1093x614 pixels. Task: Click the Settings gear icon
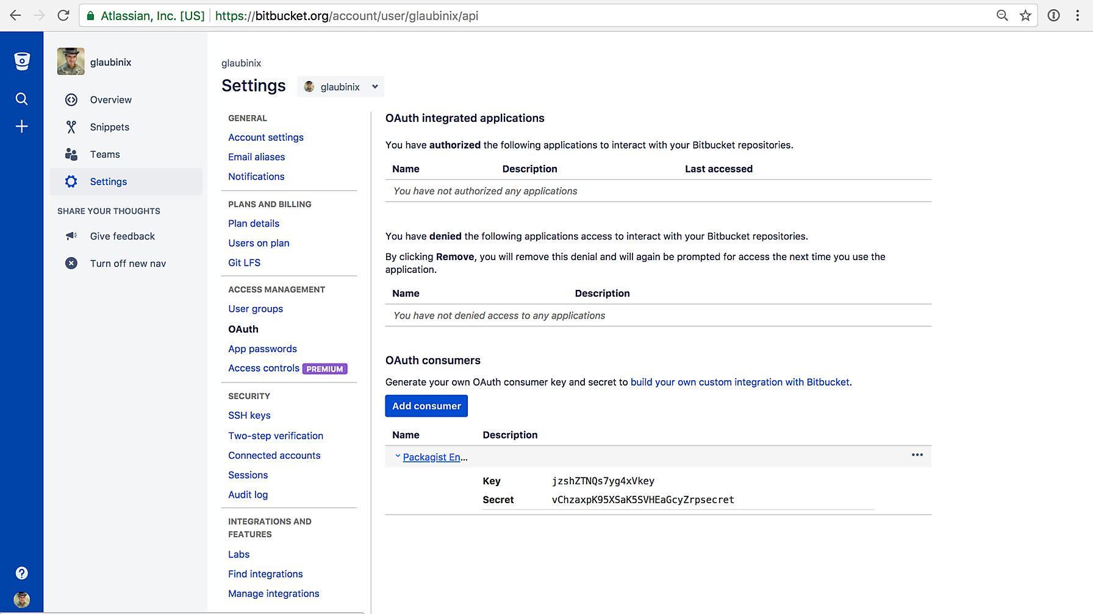(71, 182)
